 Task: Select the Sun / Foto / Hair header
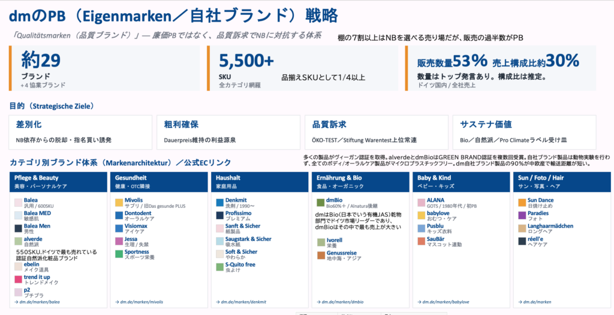pyautogui.click(x=562, y=182)
